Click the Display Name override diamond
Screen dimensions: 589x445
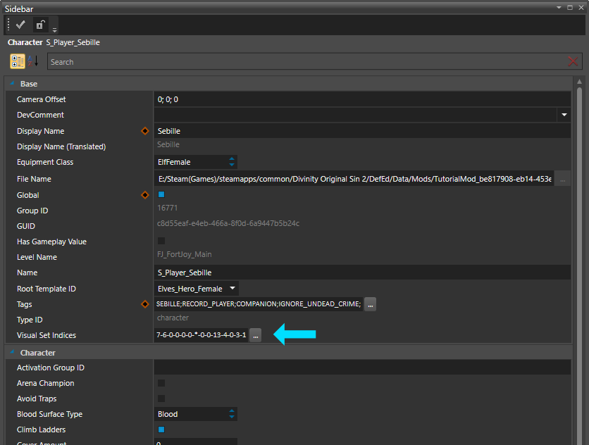[x=145, y=131]
